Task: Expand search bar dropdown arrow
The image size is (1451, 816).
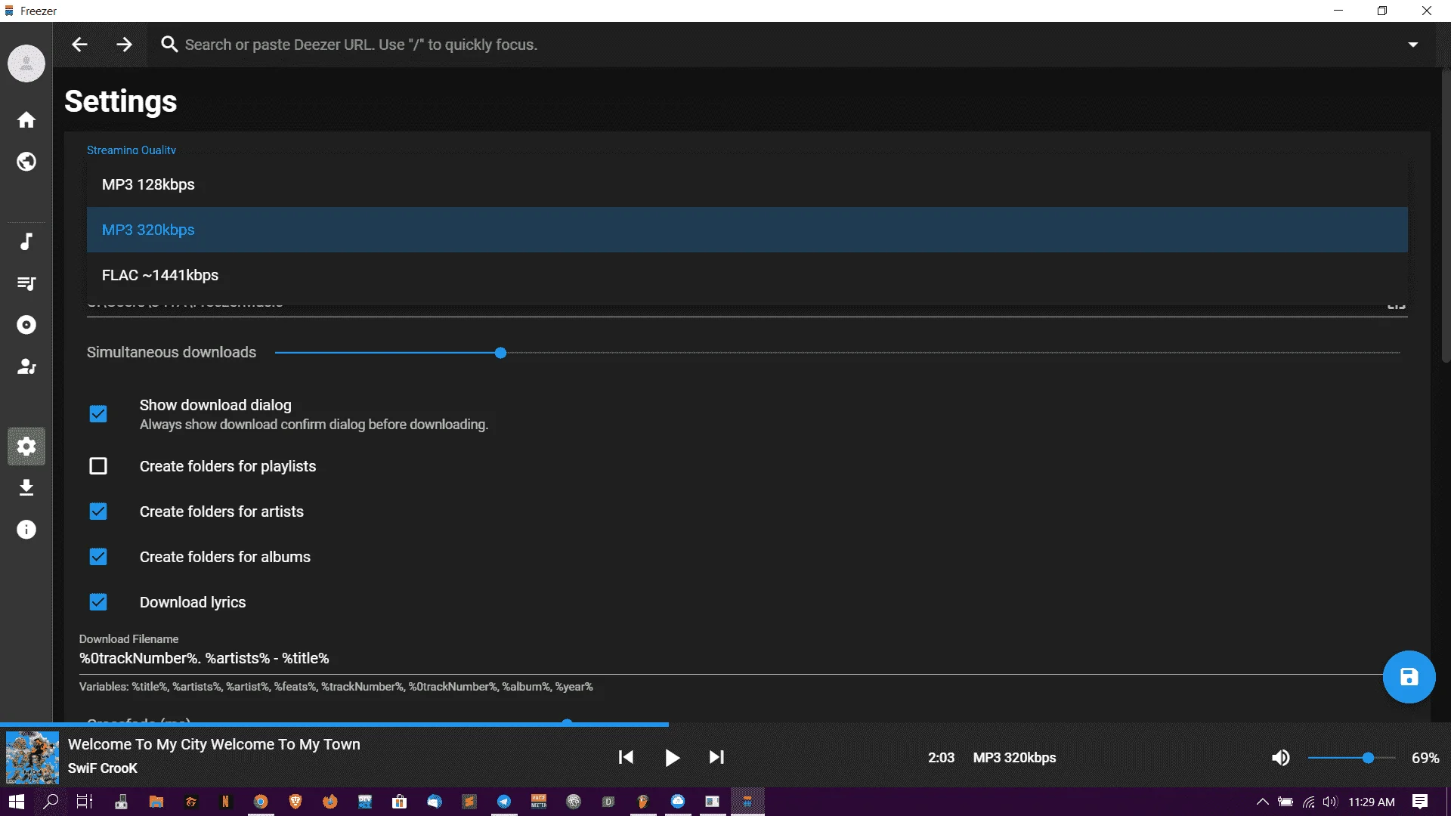Action: click(x=1412, y=45)
